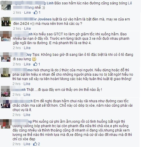Viewport: 141px width, 147px height.
Task: Click '2 hrs' timestamp on 'rải nhựa' comment
Action: point(17,115)
